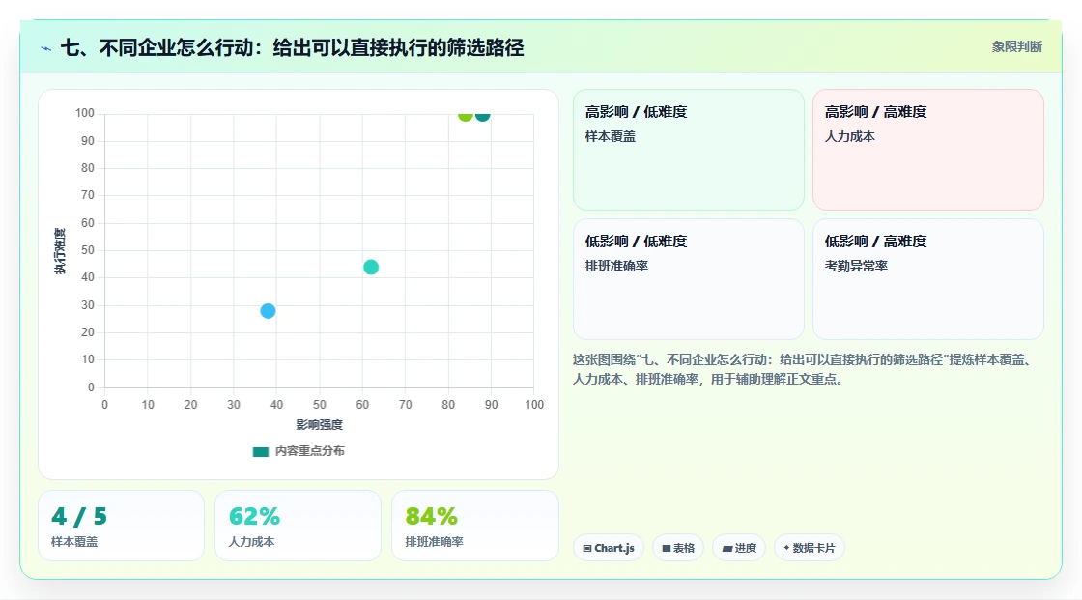This screenshot has width=1082, height=600.
Task: Click the 表格 tag chip
Action: pyautogui.click(x=678, y=548)
